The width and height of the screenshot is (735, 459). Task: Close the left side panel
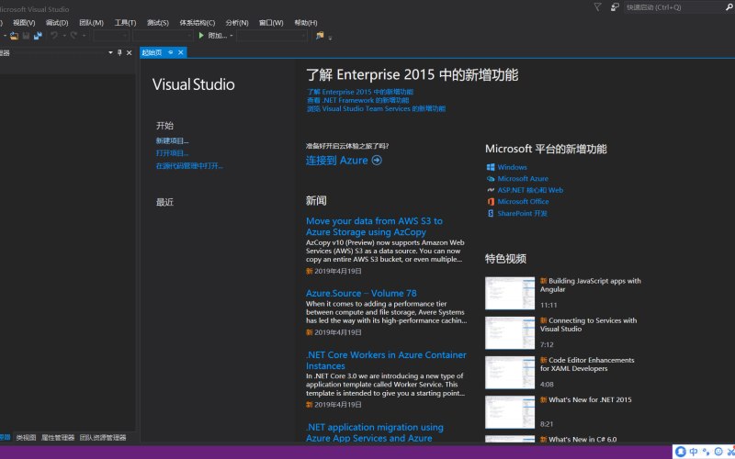(130, 53)
